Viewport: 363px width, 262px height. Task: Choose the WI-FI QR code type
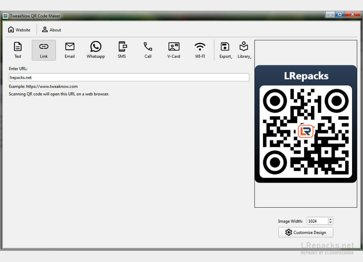pyautogui.click(x=200, y=50)
